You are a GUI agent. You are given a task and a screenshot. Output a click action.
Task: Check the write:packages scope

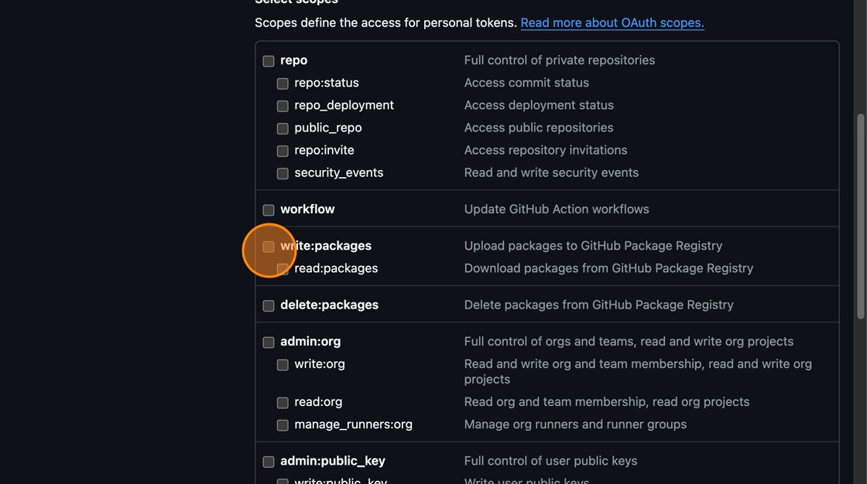(269, 247)
